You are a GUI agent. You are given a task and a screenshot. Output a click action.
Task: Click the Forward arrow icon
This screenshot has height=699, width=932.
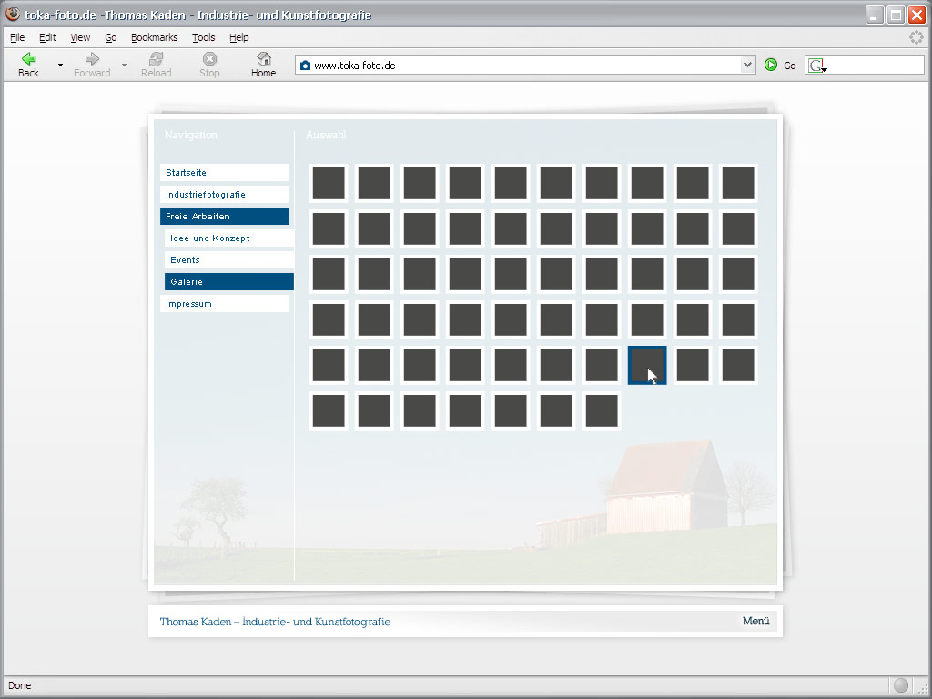pos(92,59)
